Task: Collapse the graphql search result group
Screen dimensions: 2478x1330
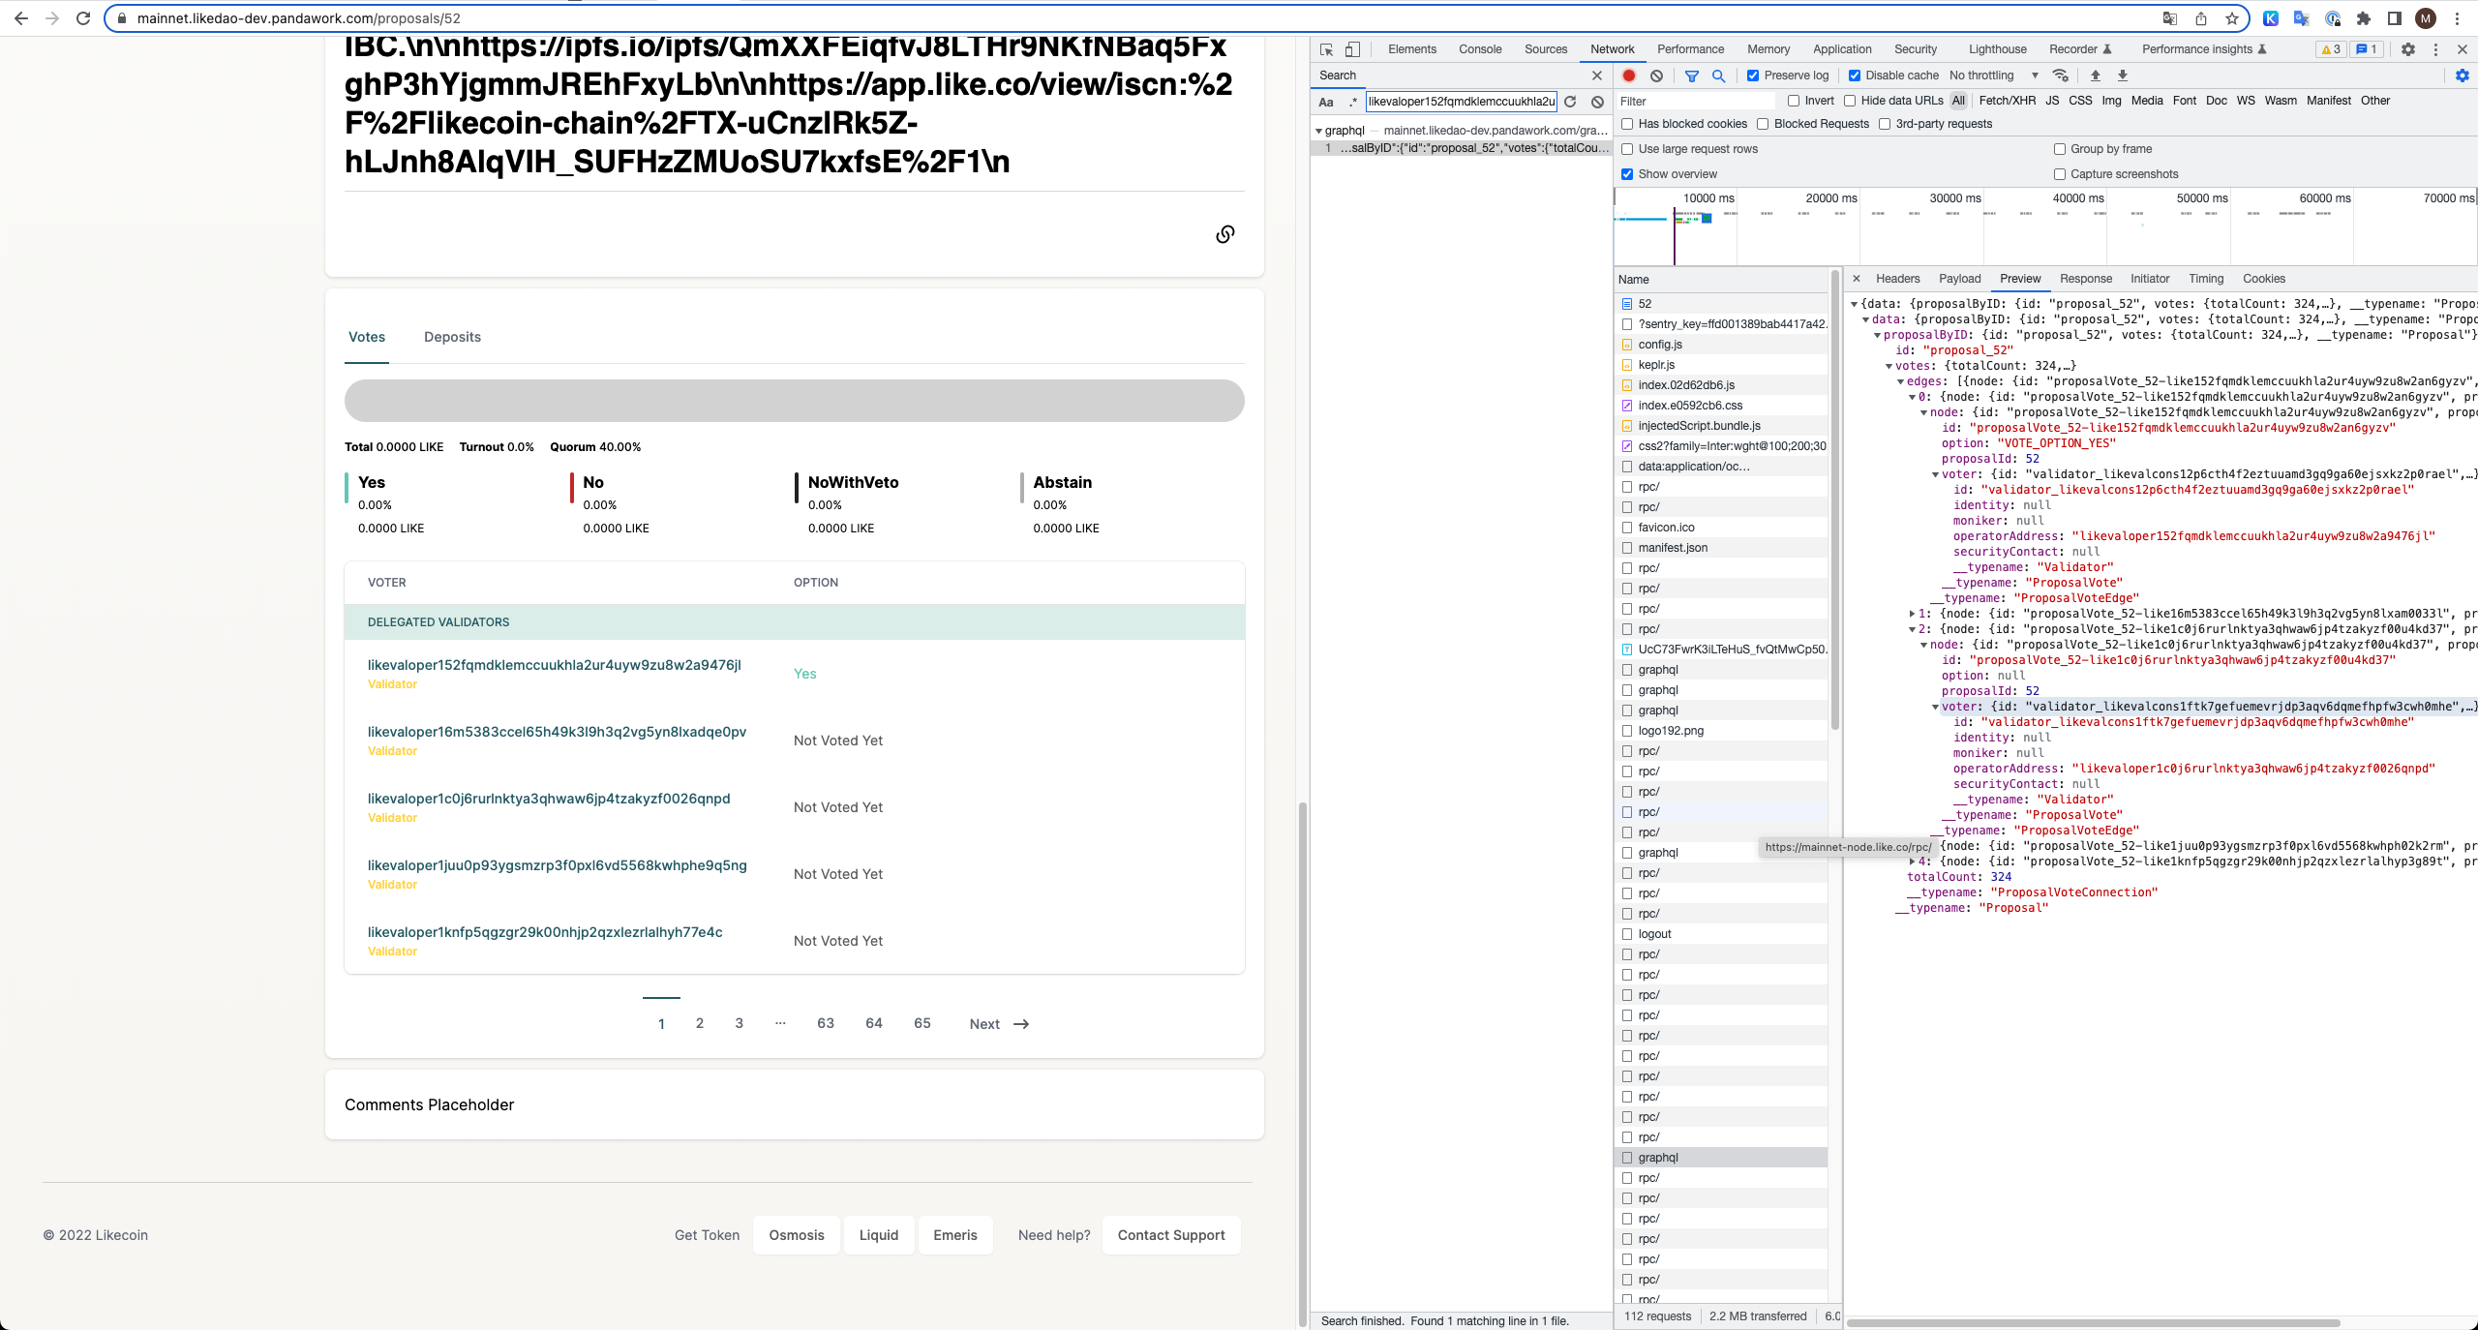Action: click(1318, 131)
